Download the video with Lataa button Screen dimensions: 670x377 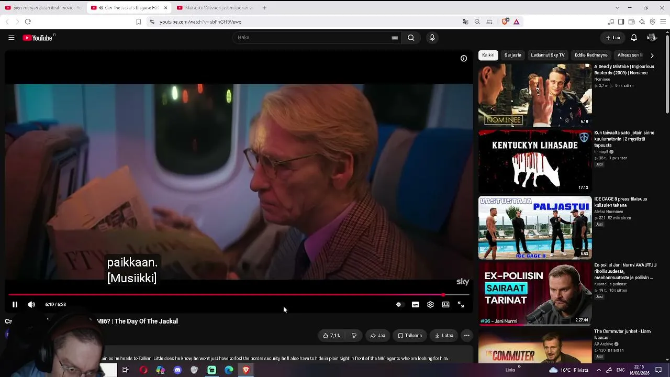point(444,336)
